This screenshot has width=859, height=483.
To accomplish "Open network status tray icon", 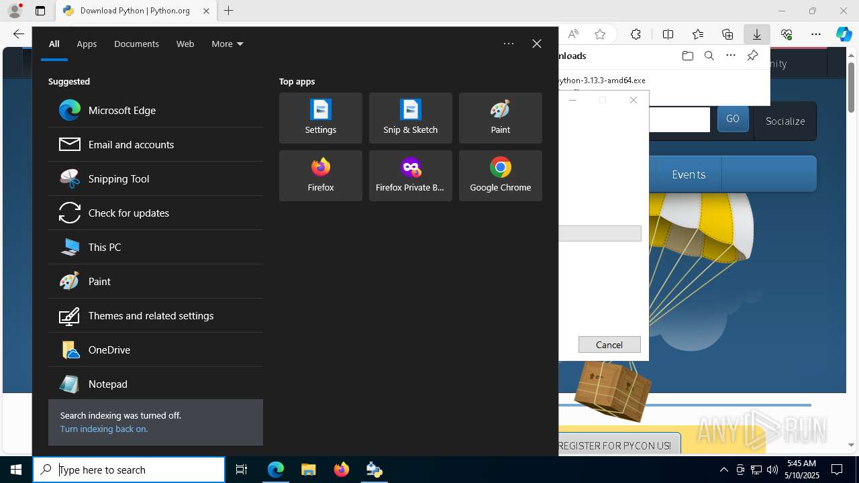I will (756, 470).
